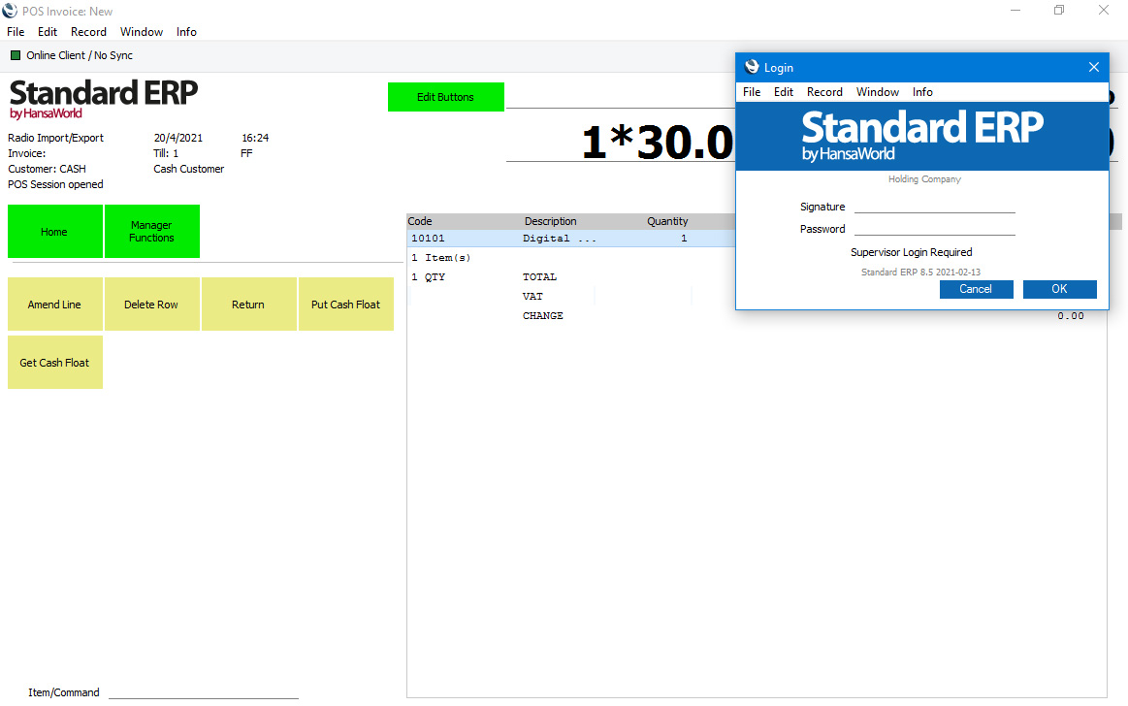The width and height of the screenshot is (1128, 706).
Task: Click the Item/Command entry field
Action: 203,691
